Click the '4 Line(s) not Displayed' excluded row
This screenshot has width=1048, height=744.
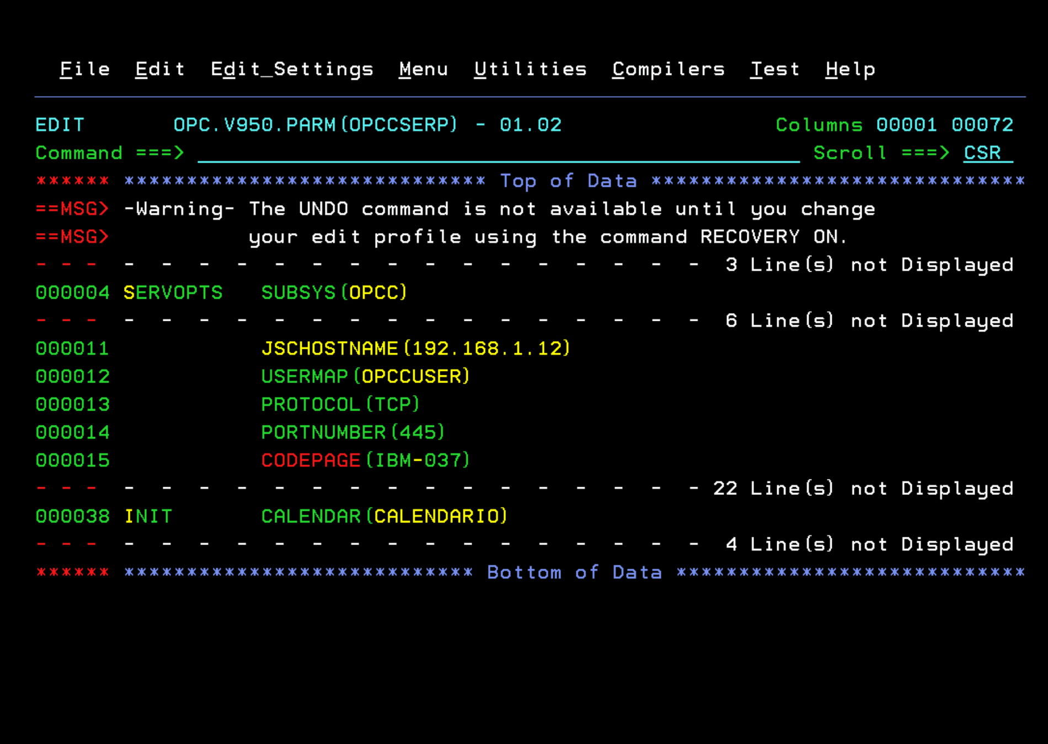525,544
